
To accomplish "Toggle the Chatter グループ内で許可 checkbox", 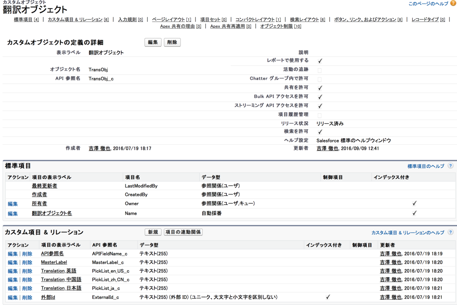I will (x=320, y=79).
